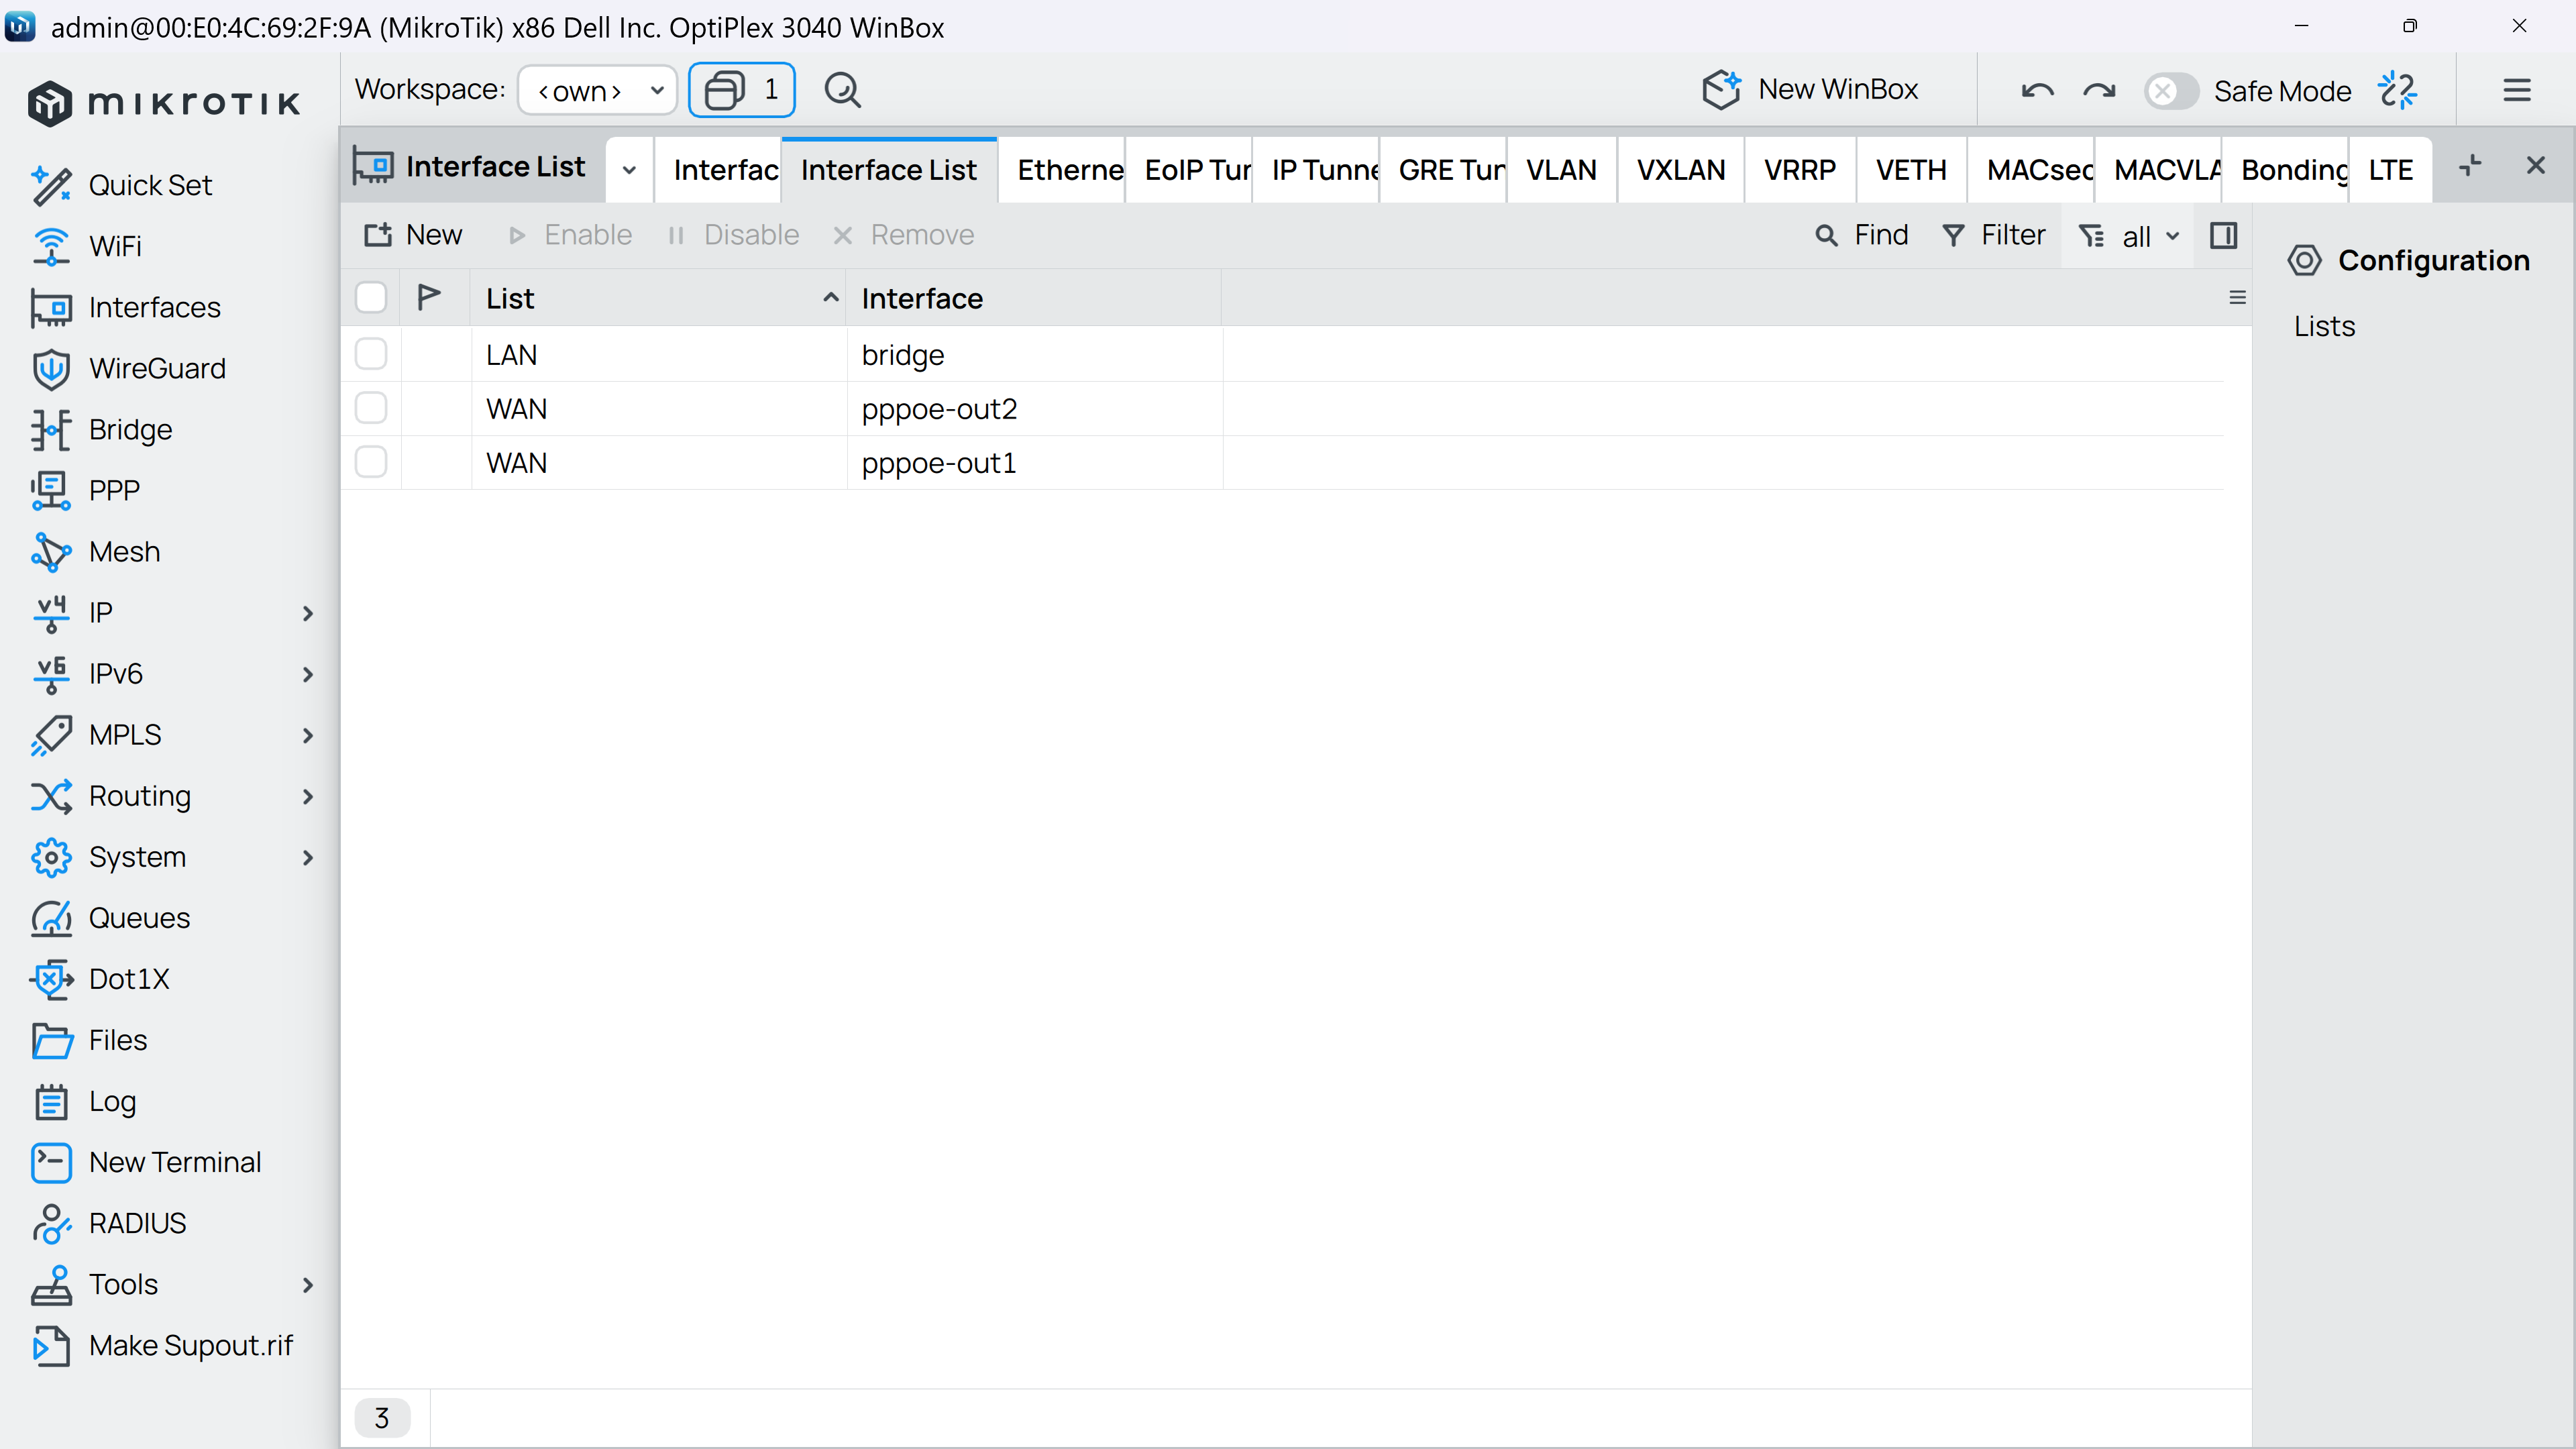Add a new tab with plus icon
2576x1449 pixels.
tap(2469, 166)
